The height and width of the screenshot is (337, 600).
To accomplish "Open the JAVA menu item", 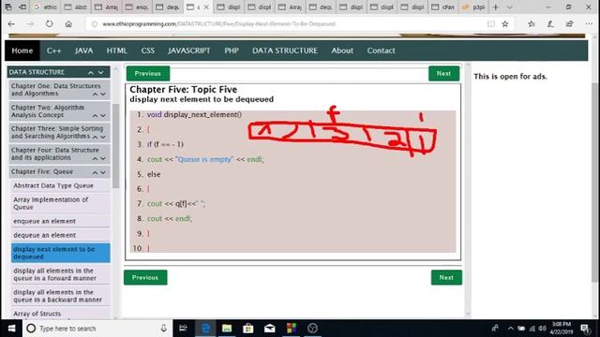I will pos(83,51).
